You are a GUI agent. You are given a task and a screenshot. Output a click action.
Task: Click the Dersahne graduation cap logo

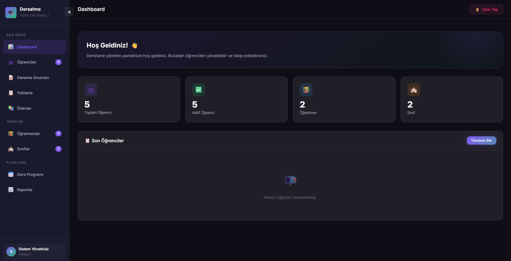tap(11, 12)
